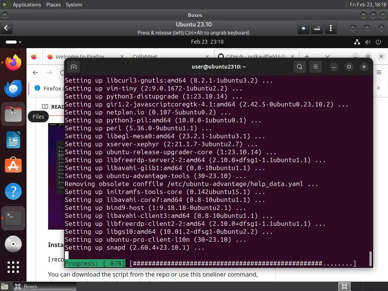Open the Files app in the dock
The width and height of the screenshot is (388, 291).
(x=13, y=114)
